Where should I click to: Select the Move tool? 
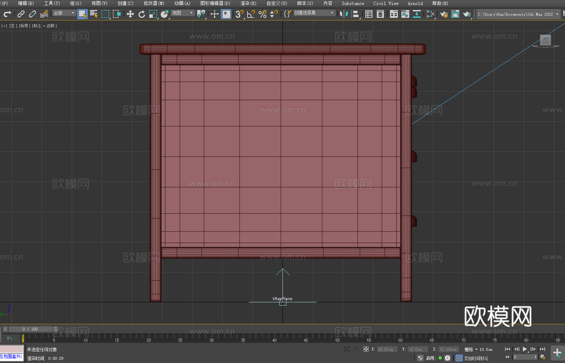[130, 14]
